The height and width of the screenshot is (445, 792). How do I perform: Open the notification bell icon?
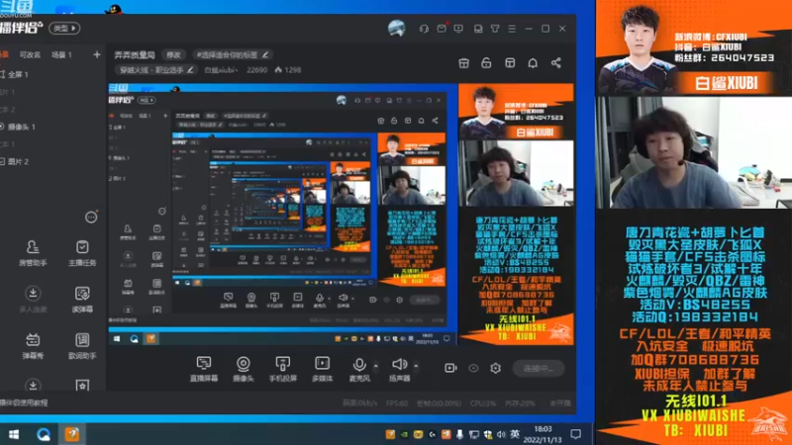pyautogui.click(x=533, y=63)
